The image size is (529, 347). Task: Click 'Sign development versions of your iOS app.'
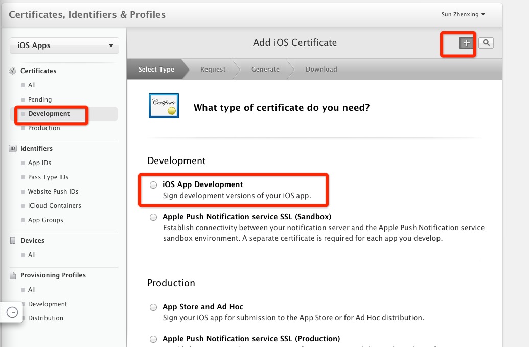click(237, 196)
